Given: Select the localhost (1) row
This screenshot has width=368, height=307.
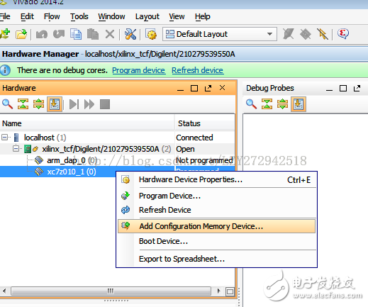Looking at the screenshot, I should coord(118,138).
